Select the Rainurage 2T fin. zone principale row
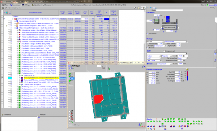 point(41,80)
